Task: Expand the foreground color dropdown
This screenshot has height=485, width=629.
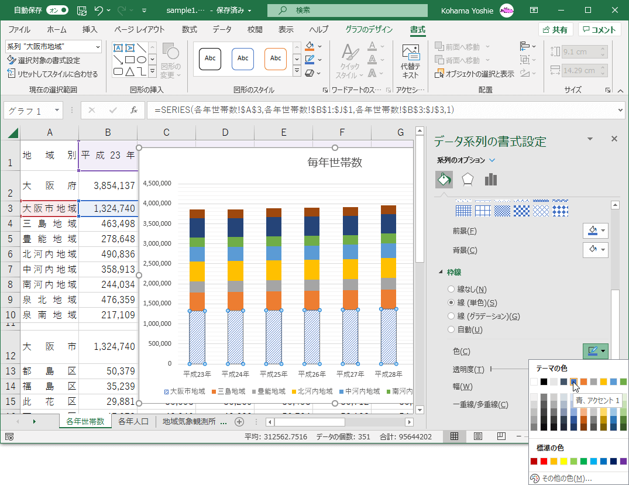Action: (x=603, y=231)
